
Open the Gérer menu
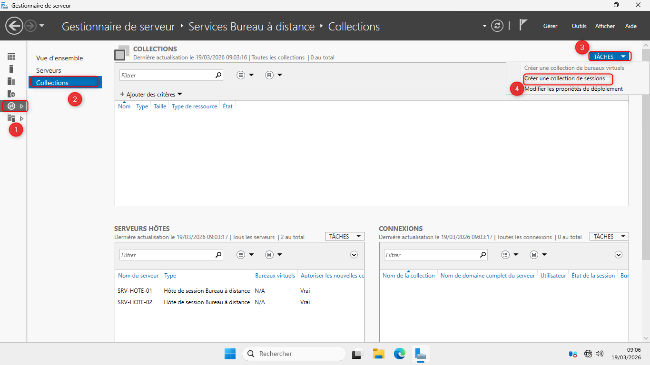(550, 26)
